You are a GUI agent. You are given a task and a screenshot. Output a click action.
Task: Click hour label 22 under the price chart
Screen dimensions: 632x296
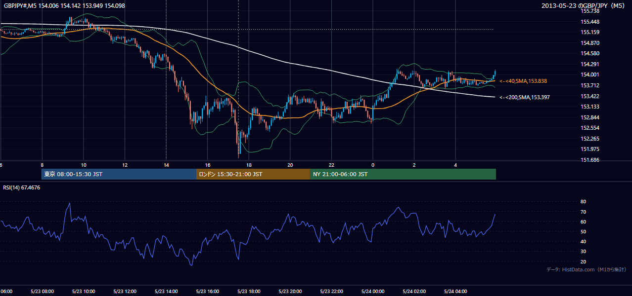(331, 165)
